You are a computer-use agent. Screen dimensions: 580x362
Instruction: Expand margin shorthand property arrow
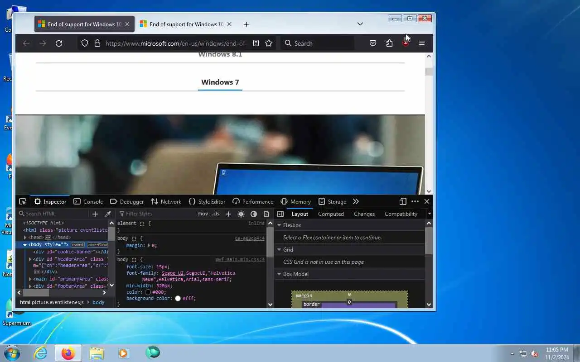(x=149, y=245)
